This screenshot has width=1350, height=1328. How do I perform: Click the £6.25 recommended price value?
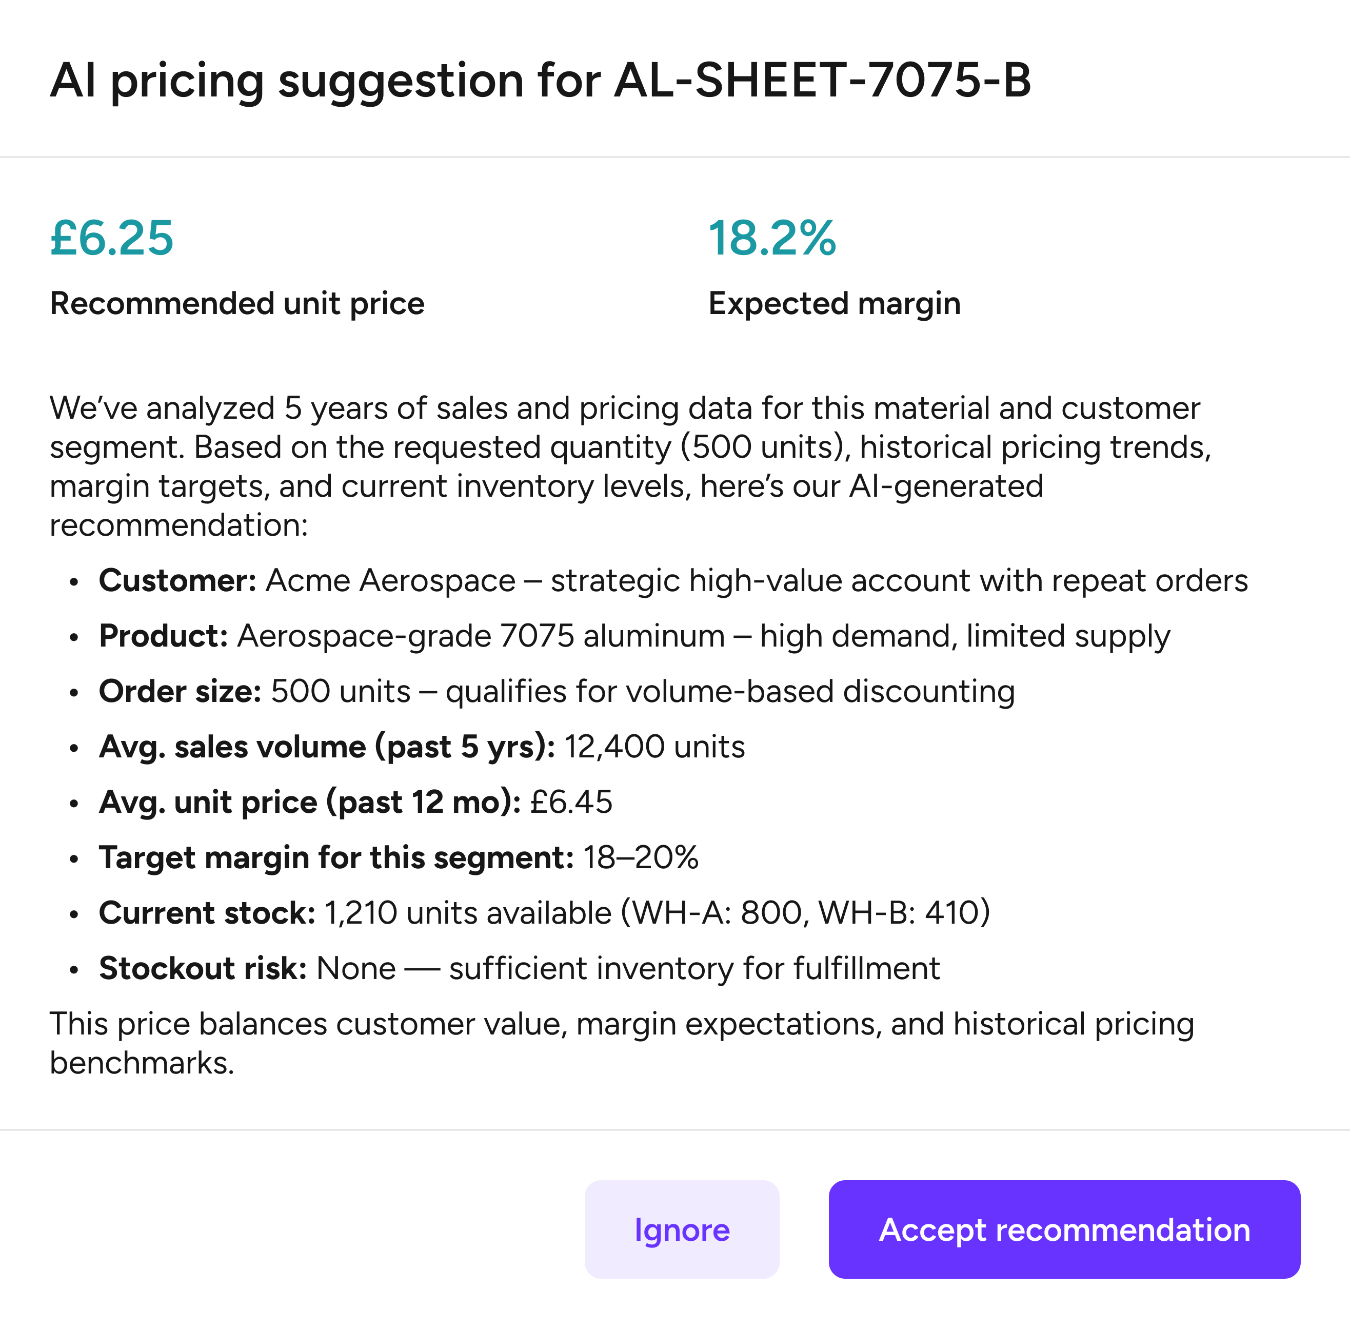pyautogui.click(x=112, y=238)
